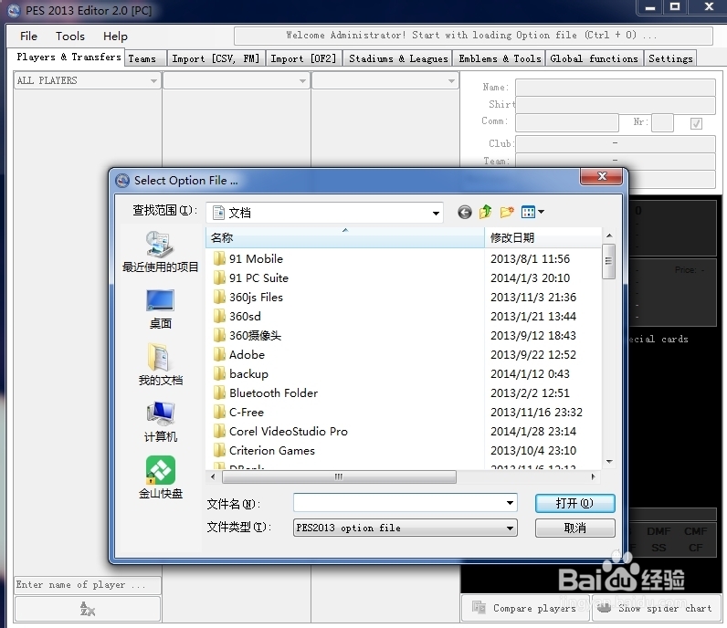The height and width of the screenshot is (628, 727).
Task: Click the 打开 open button
Action: coord(574,503)
